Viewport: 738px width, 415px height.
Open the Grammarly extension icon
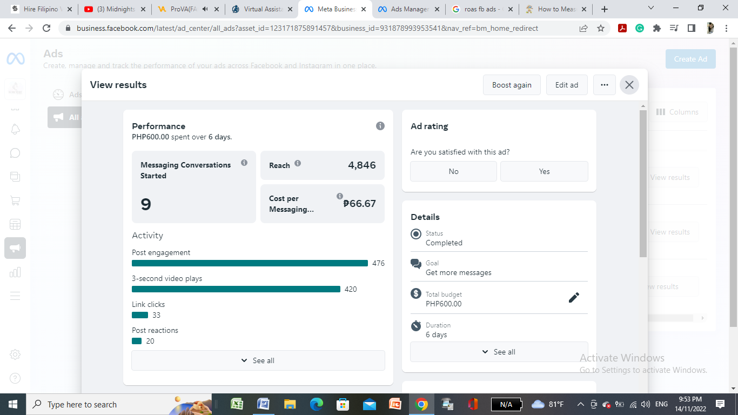pos(640,28)
